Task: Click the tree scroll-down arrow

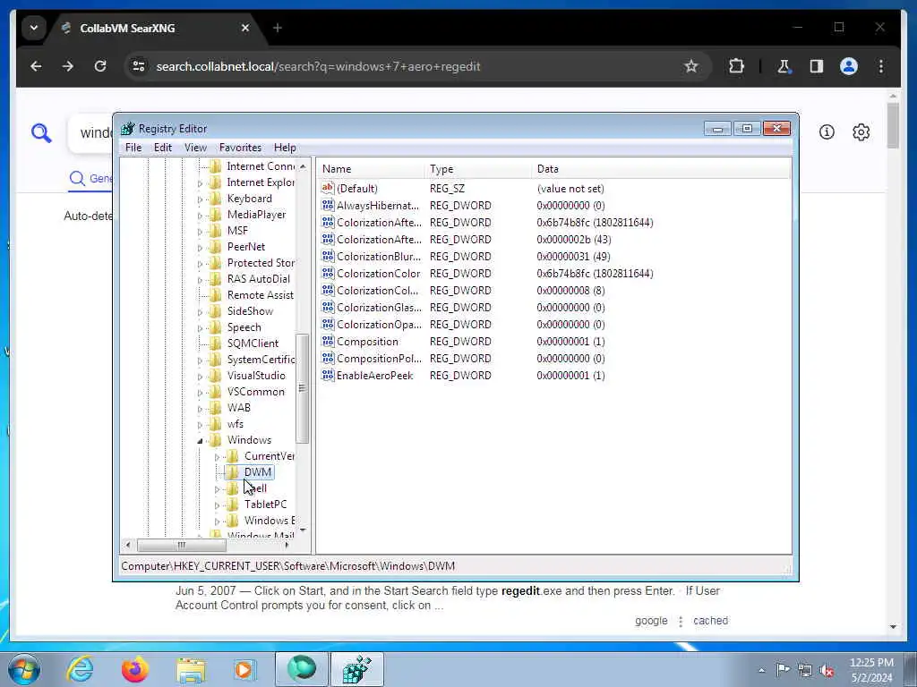Action: [303, 530]
